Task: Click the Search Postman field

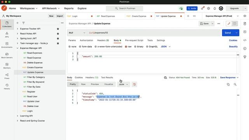Action: 124,9
